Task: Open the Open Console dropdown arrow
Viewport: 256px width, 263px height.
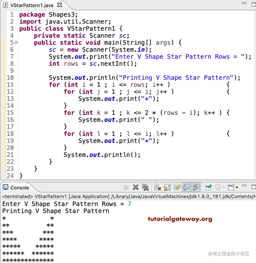Action: pos(237,187)
